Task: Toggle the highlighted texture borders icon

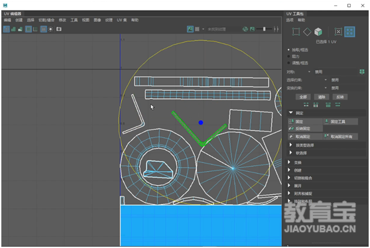Action: (x=29, y=29)
